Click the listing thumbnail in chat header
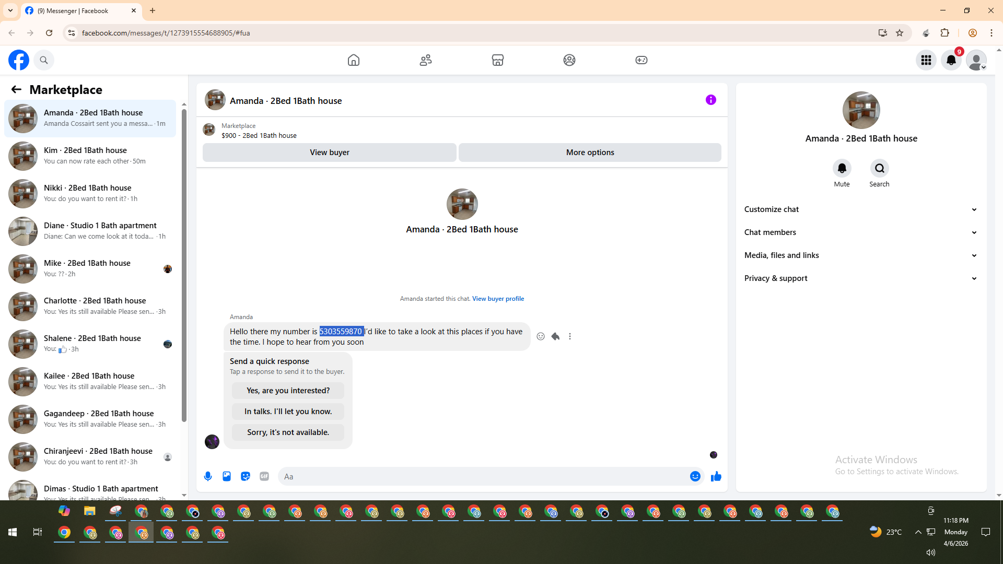The width and height of the screenshot is (1003, 564). click(x=215, y=100)
